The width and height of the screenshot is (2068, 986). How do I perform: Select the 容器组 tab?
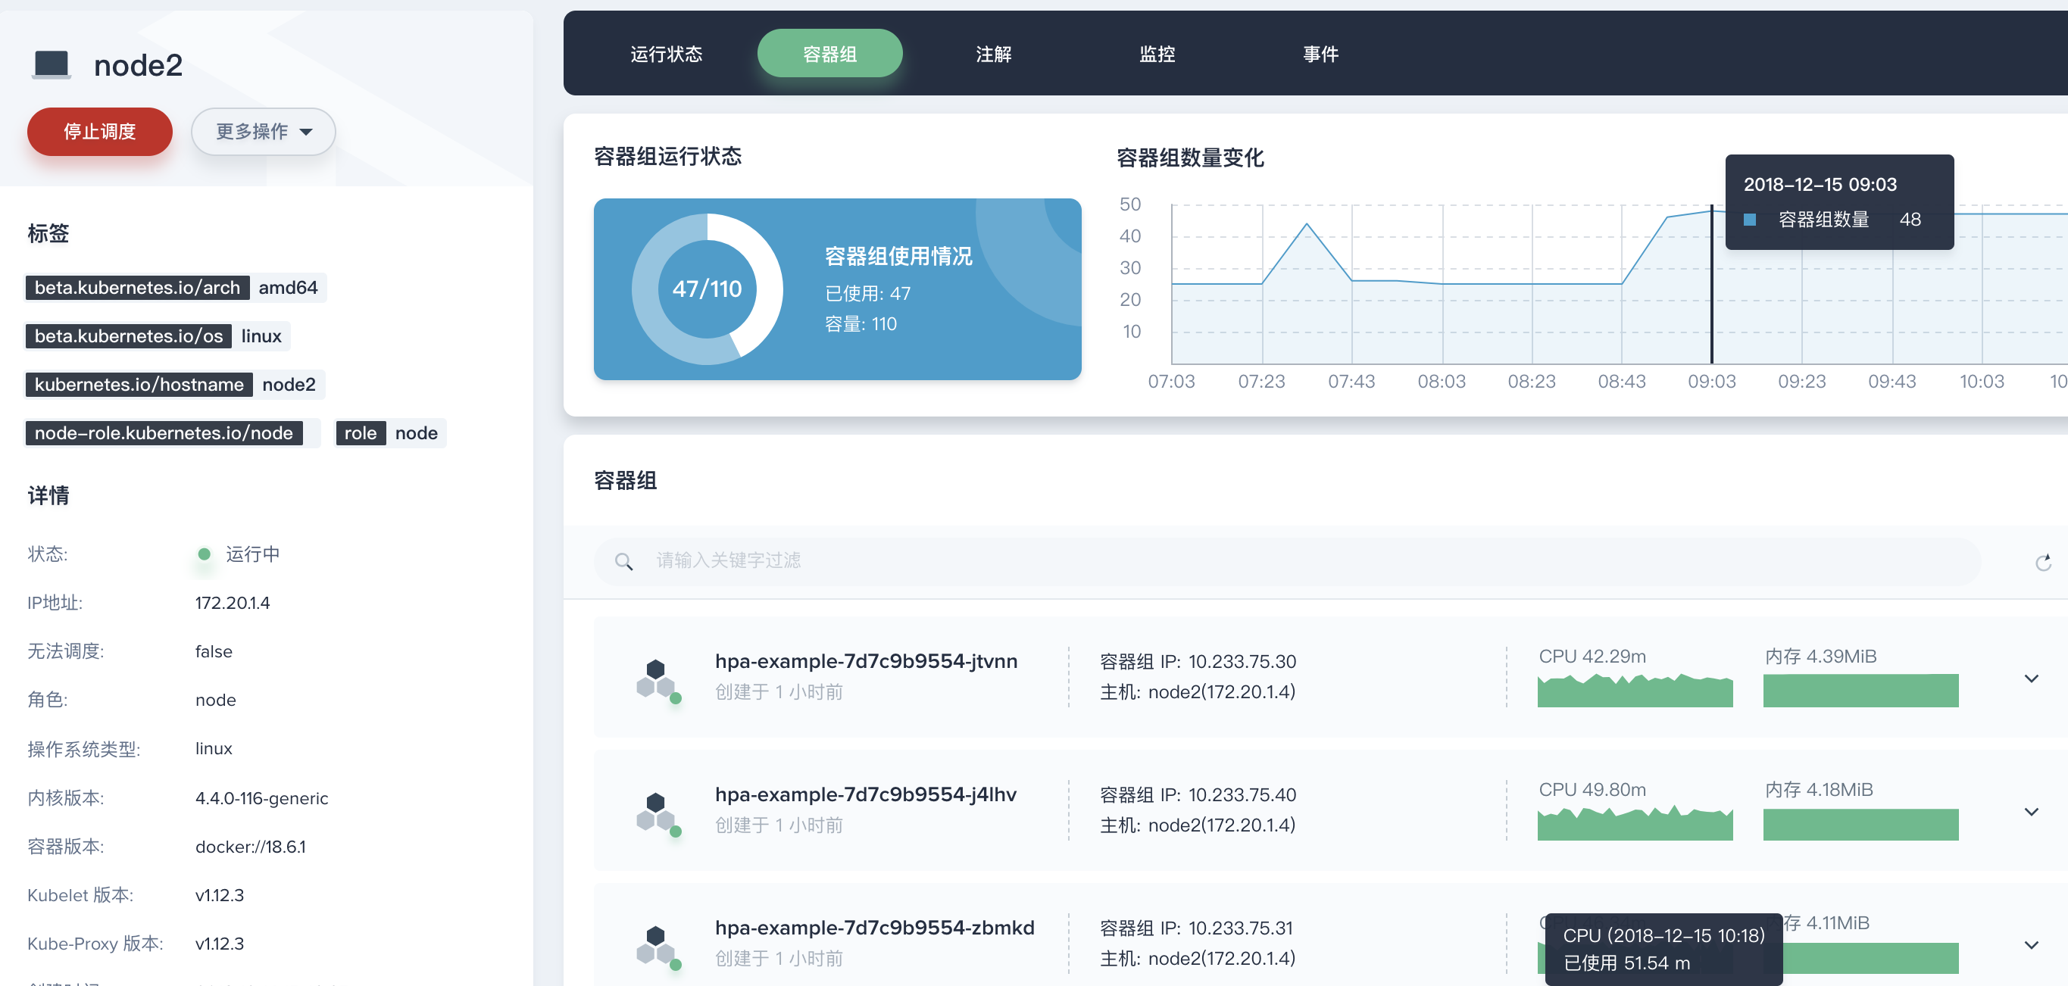point(830,54)
